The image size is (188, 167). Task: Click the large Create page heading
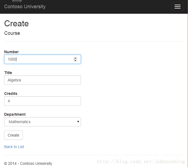(16, 24)
